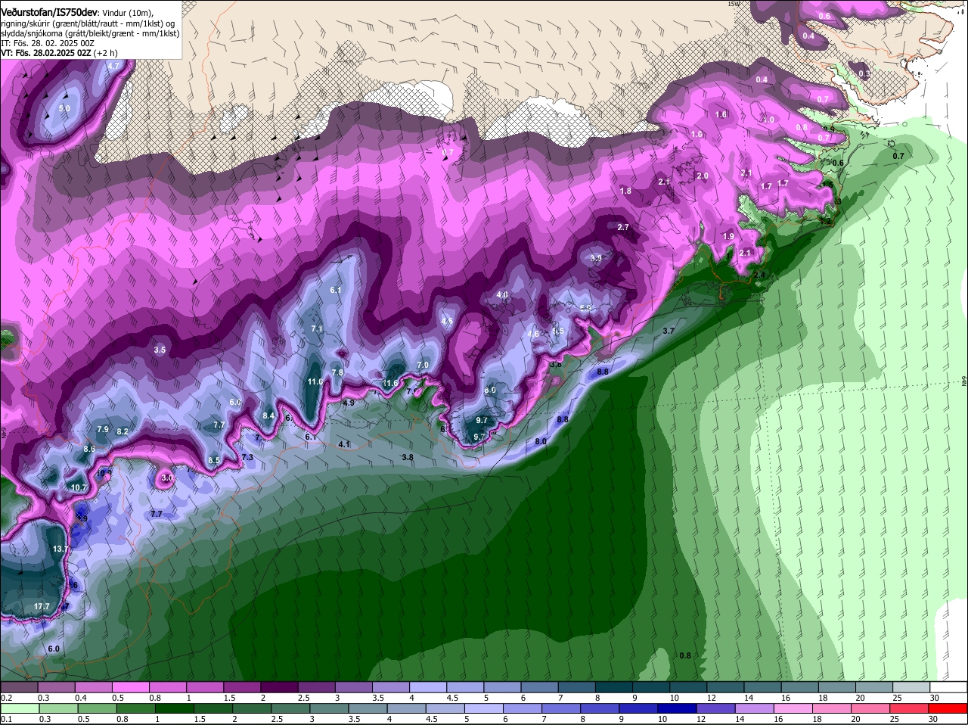The width and height of the screenshot is (968, 725).
Task: Select lower legend dark green swatch labeled 1
Action: tap(173, 709)
